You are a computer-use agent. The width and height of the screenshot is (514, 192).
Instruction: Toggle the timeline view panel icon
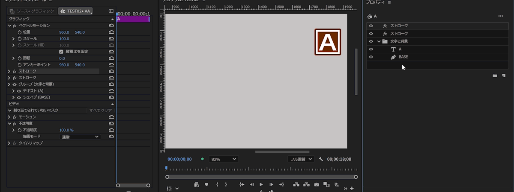pos(111,11)
